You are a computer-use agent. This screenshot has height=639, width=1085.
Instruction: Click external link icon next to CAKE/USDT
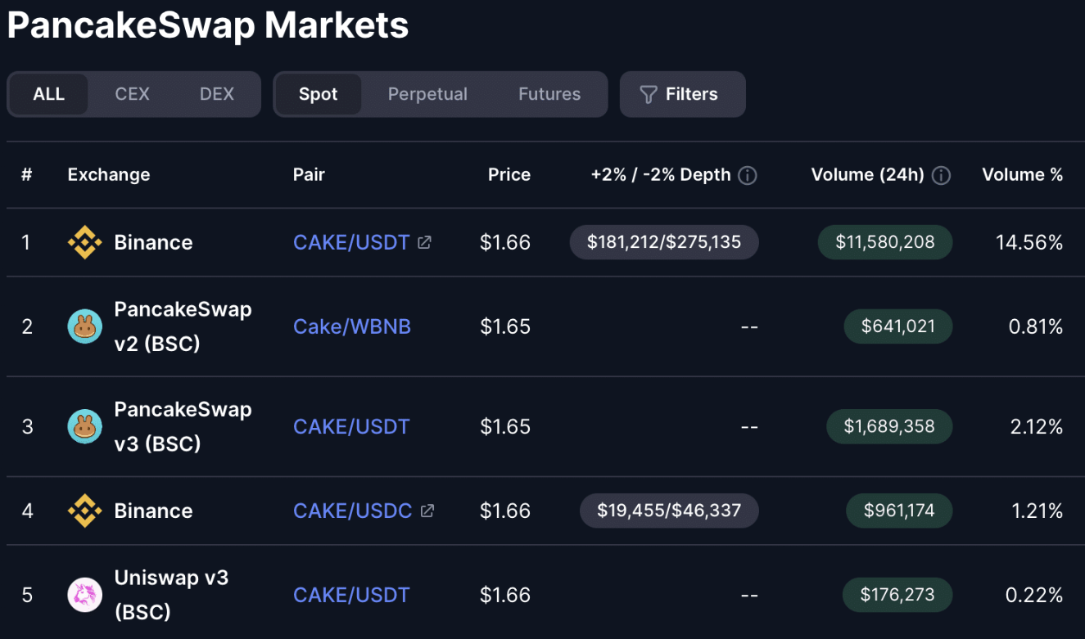(424, 242)
